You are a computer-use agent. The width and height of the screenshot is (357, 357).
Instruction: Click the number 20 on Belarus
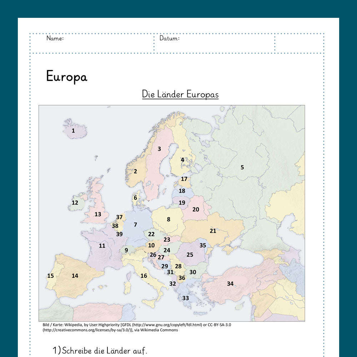click(196, 210)
